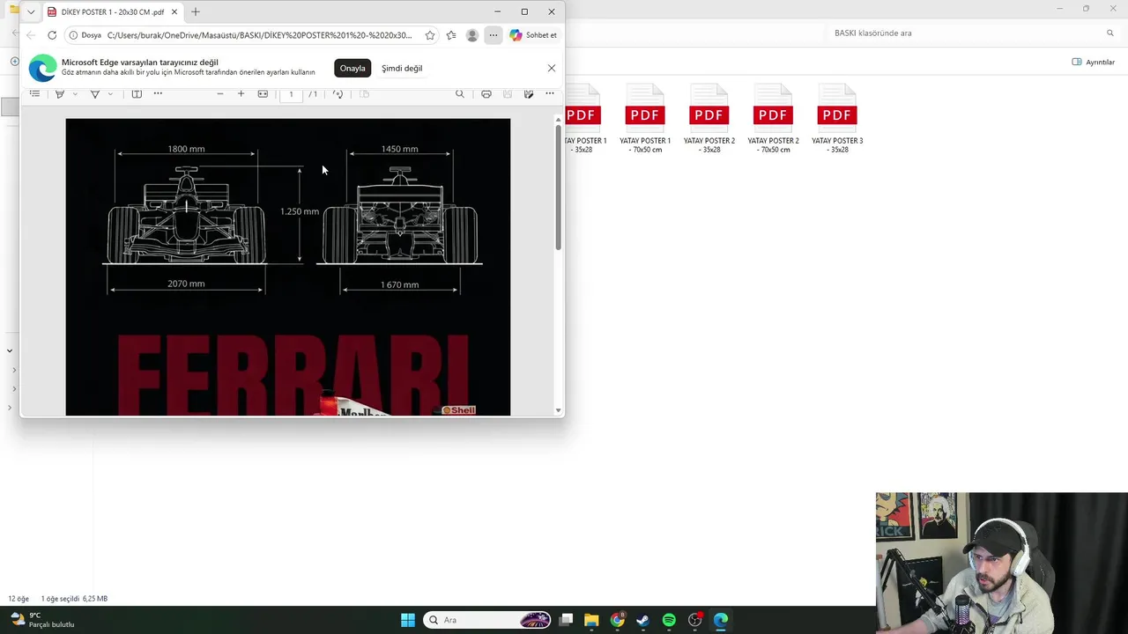
Task: Click the Ferrari poster page preview
Action: [288, 267]
